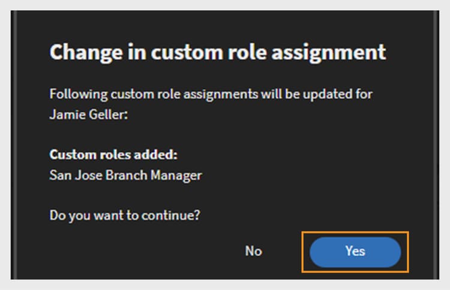Click the San Jose Branch Manager role text
The height and width of the screenshot is (290, 450).
pyautogui.click(x=125, y=176)
